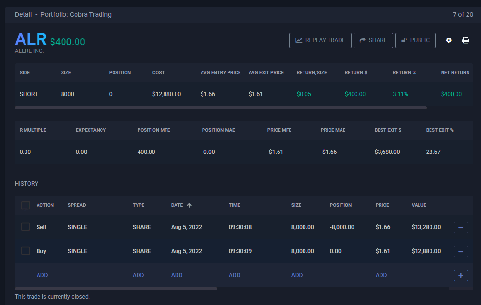Toggle the Public lock button
The image size is (481, 305).
[415, 40]
